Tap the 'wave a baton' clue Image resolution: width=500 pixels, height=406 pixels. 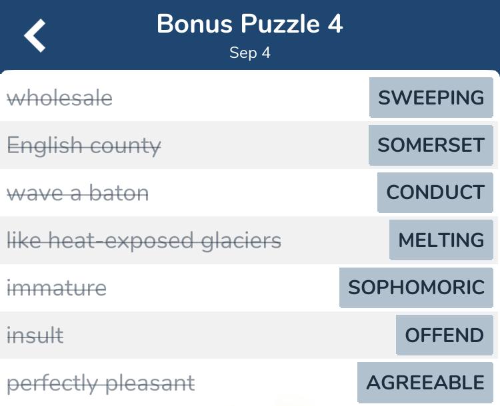point(78,193)
